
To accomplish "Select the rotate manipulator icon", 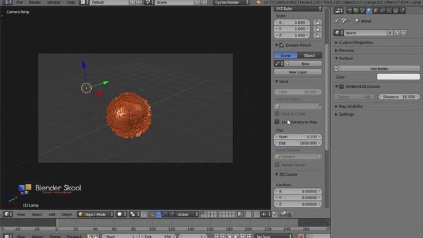I will tap(165, 214).
